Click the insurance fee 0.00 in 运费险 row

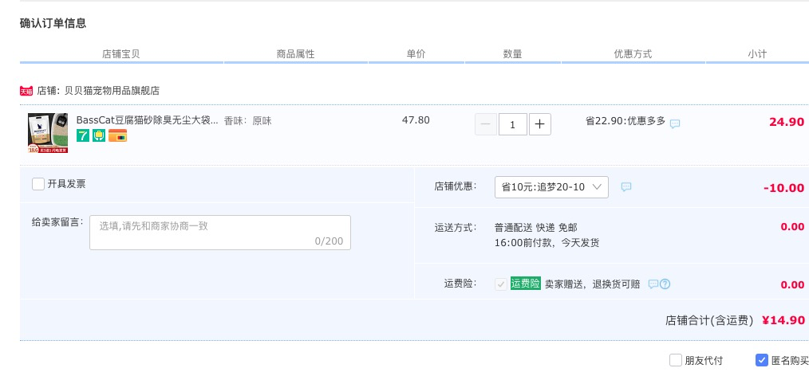point(792,284)
